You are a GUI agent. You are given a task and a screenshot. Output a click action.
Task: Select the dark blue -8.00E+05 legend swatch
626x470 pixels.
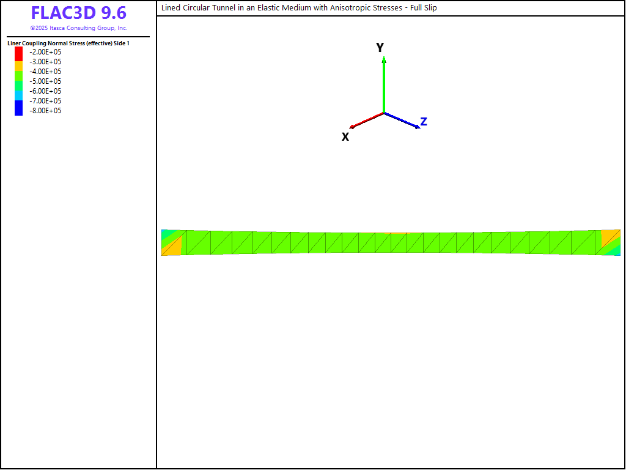pos(18,110)
